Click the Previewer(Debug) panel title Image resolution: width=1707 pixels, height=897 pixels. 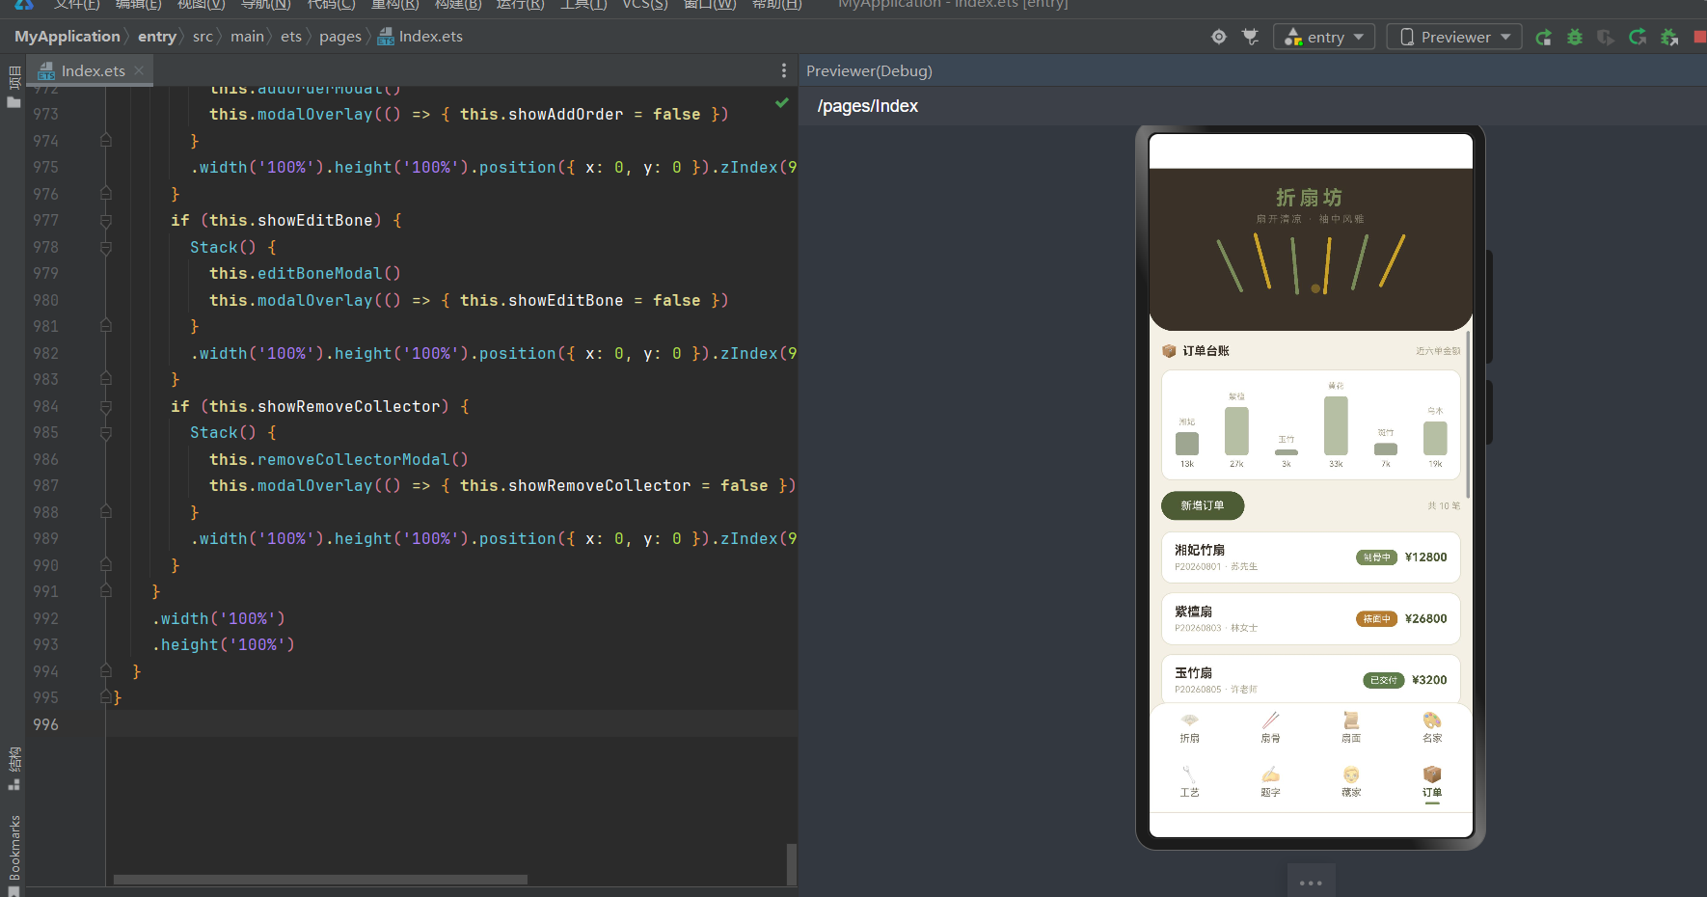(x=869, y=71)
